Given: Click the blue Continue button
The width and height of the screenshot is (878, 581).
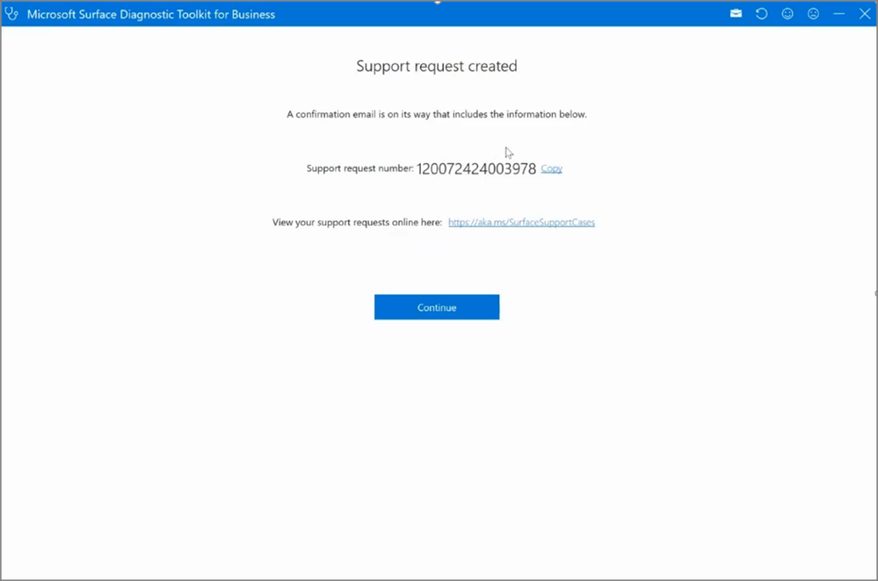Looking at the screenshot, I should pyautogui.click(x=437, y=307).
